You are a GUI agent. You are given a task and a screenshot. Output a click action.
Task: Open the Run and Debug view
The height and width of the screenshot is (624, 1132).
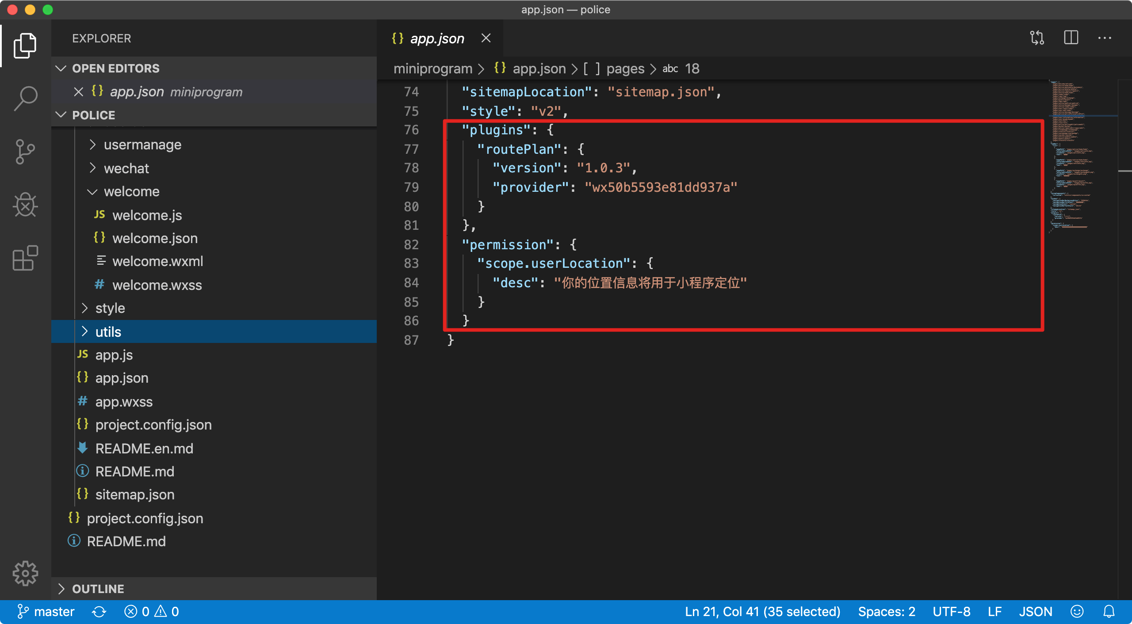tap(25, 205)
